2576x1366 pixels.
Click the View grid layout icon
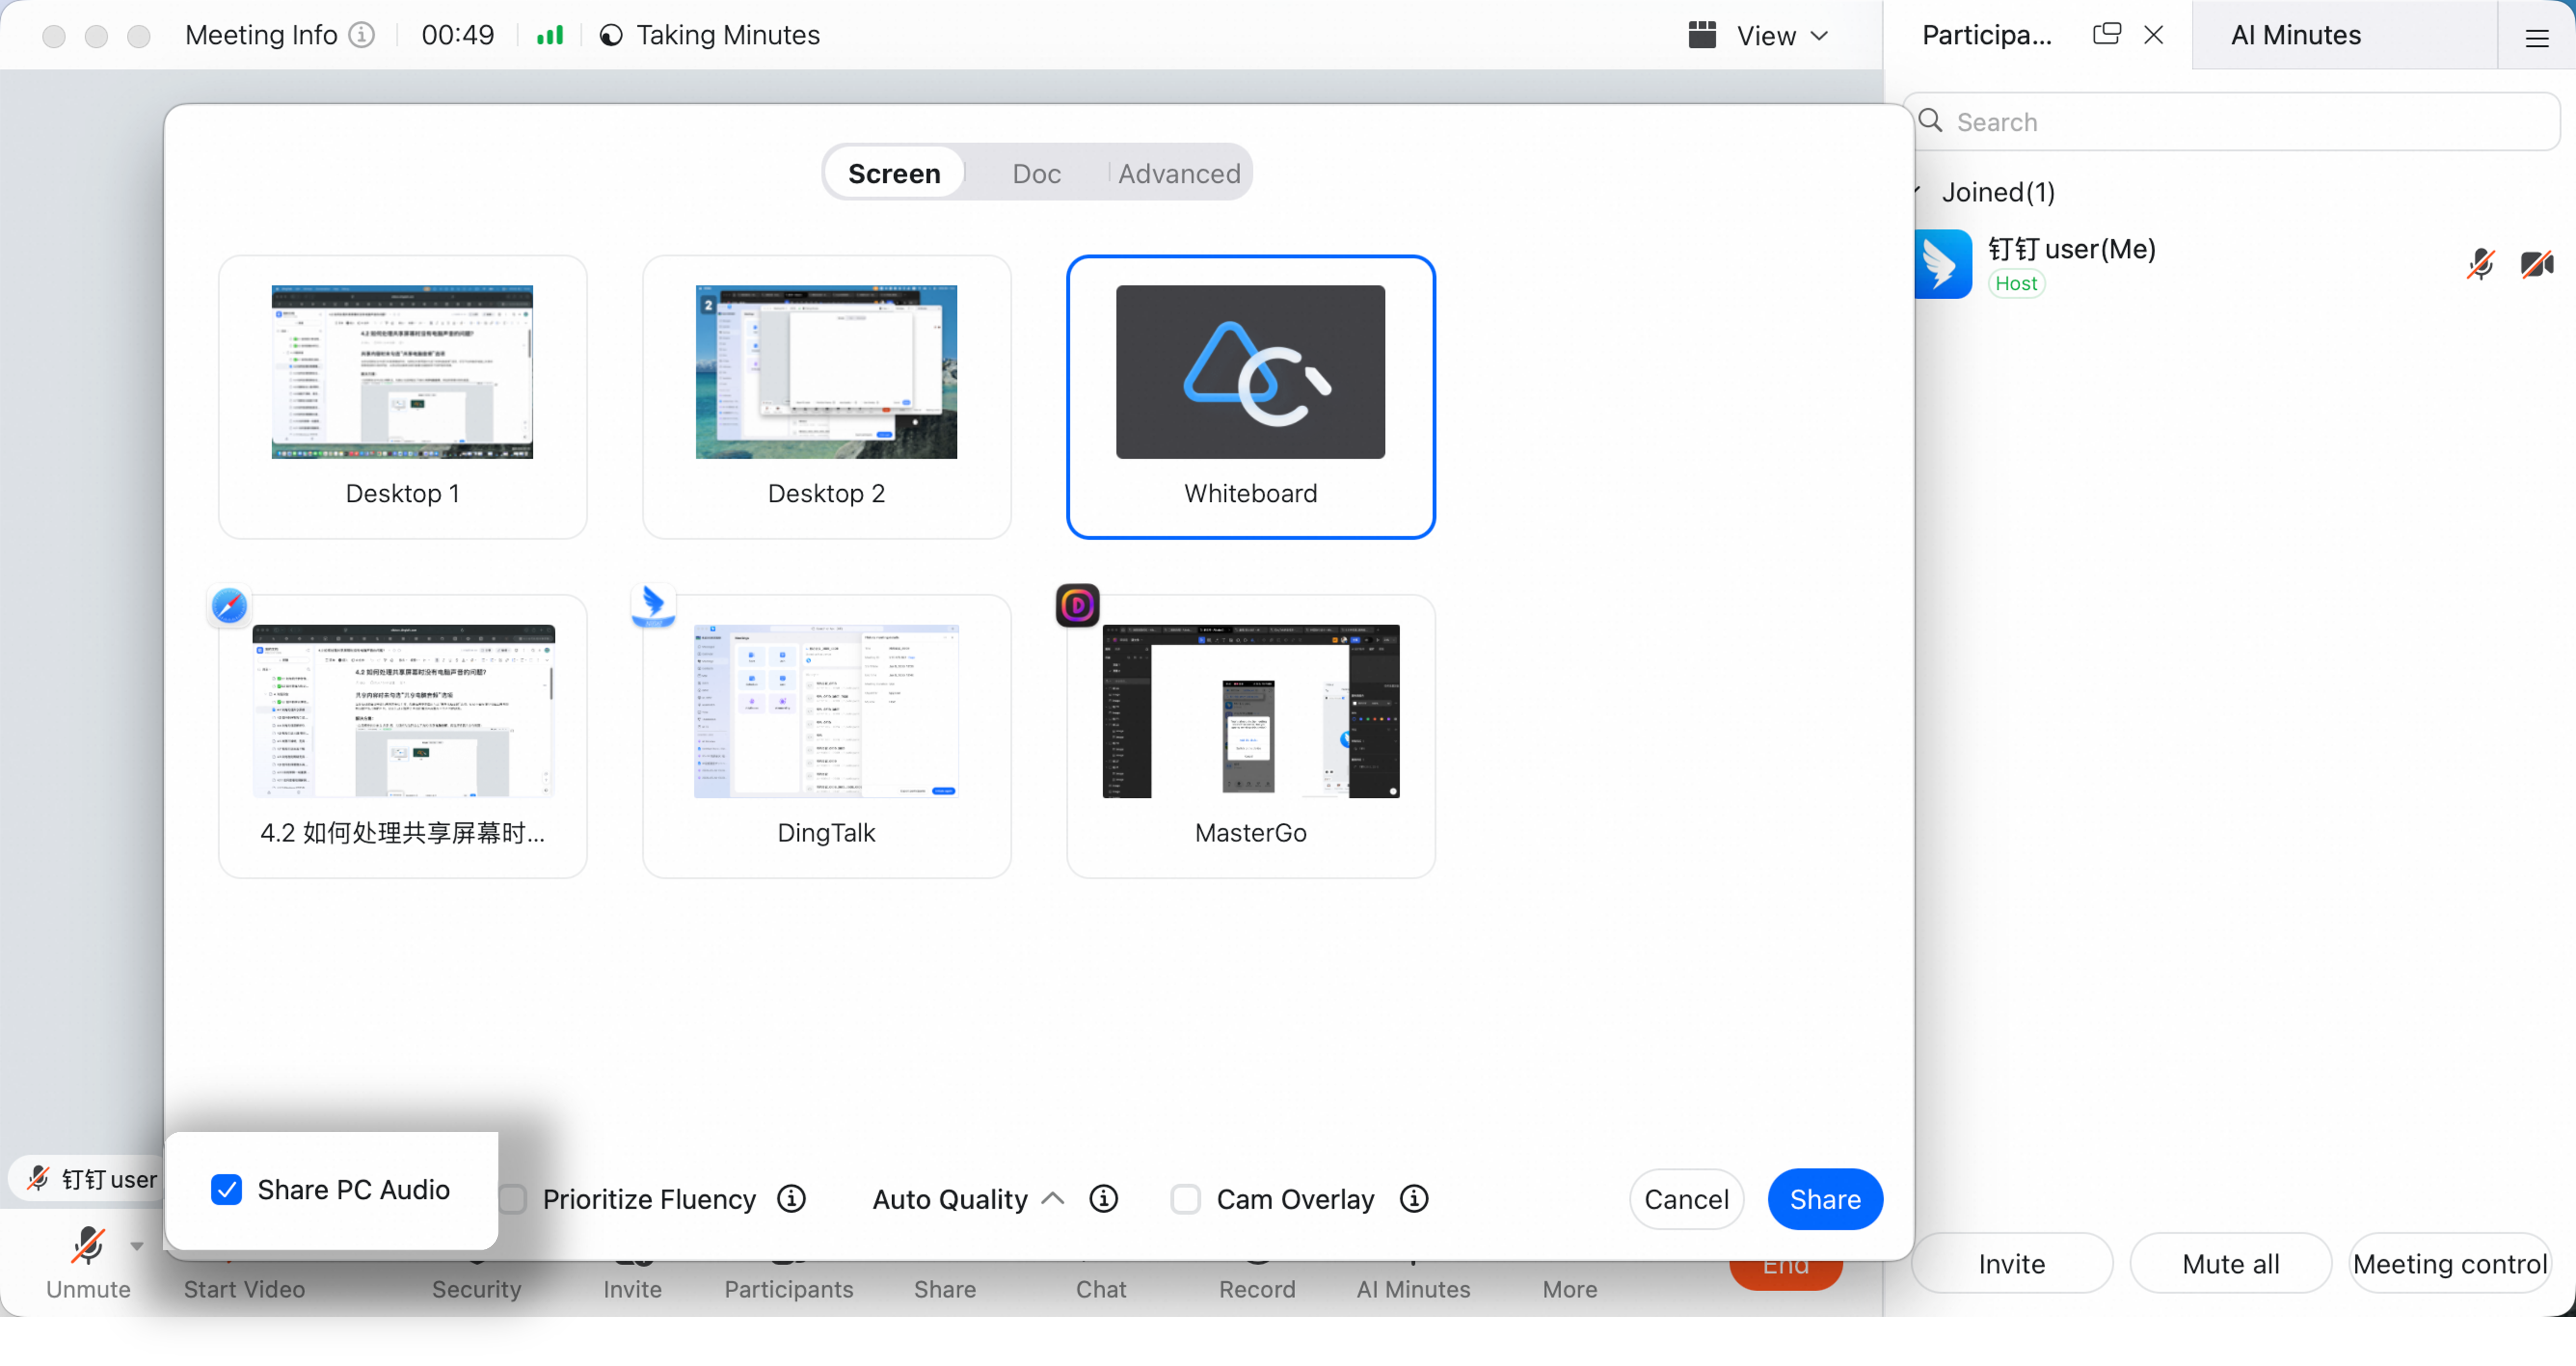coord(1702,35)
